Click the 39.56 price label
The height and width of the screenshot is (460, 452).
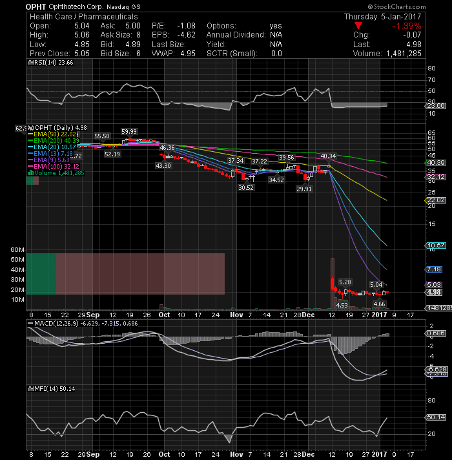tap(287, 158)
